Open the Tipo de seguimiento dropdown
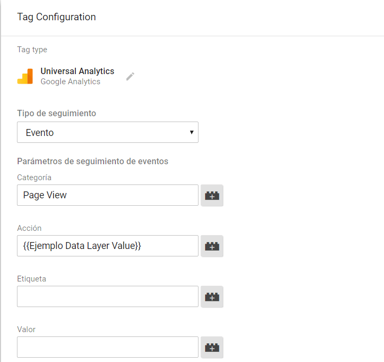The height and width of the screenshot is (362, 384). tap(108, 132)
